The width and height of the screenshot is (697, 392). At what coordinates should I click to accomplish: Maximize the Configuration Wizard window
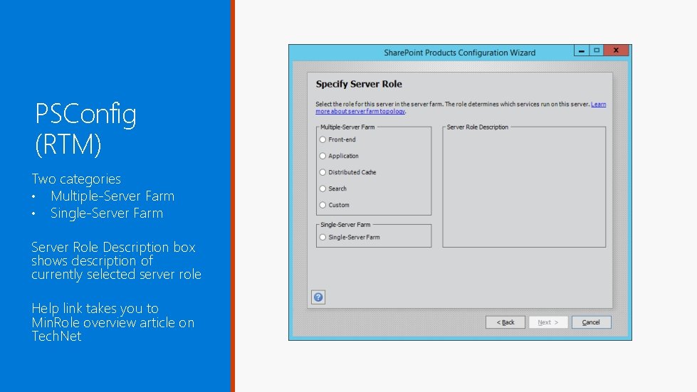coord(597,51)
